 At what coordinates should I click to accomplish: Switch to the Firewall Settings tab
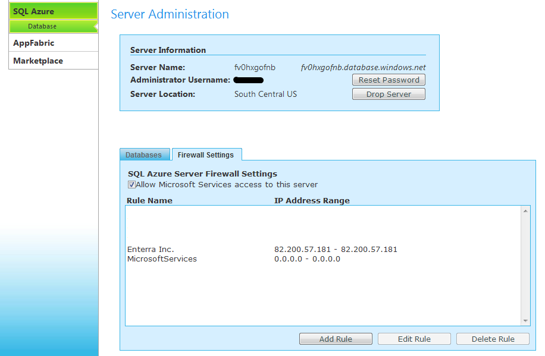tap(206, 155)
